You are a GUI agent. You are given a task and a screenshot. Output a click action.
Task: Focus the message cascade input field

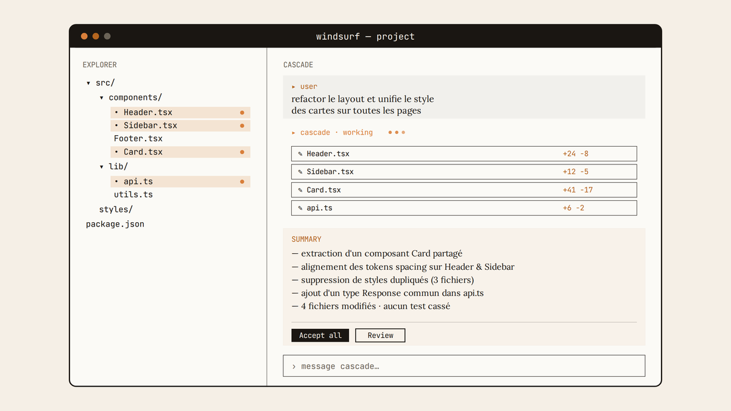(464, 366)
